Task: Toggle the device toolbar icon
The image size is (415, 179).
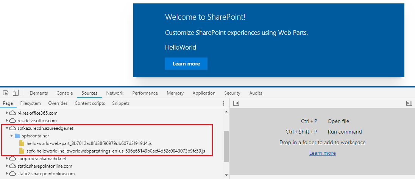Action: [x=16, y=93]
